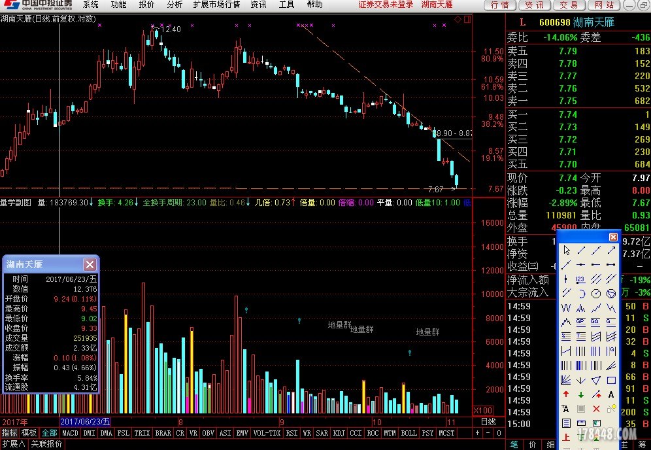The height and width of the screenshot is (450, 651).
Task: Click the red X delete drawing tool
Action: pyautogui.click(x=596, y=409)
